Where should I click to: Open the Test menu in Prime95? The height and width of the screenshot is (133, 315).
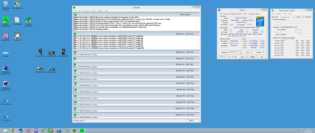pos(75,11)
